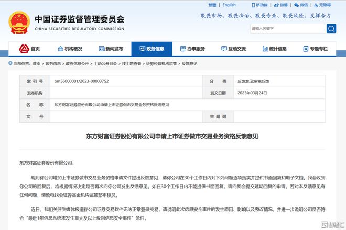Click the monitor icon beside 政务信息
346x230 pixels.
pos(142,49)
